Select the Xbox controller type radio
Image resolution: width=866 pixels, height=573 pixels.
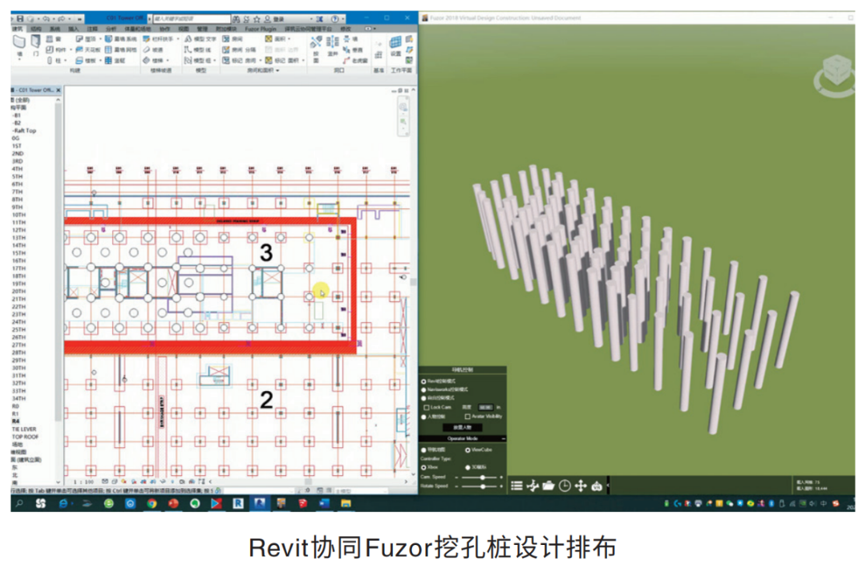(423, 467)
